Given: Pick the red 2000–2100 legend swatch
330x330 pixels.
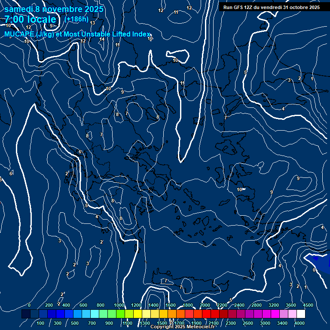Looking at the screenshot, I should tap(206, 314).
